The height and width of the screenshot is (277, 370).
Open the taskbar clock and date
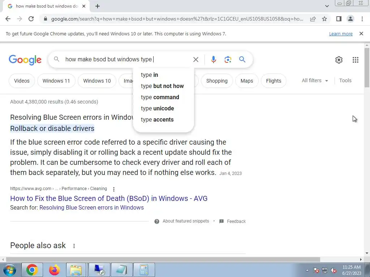[x=352, y=270]
